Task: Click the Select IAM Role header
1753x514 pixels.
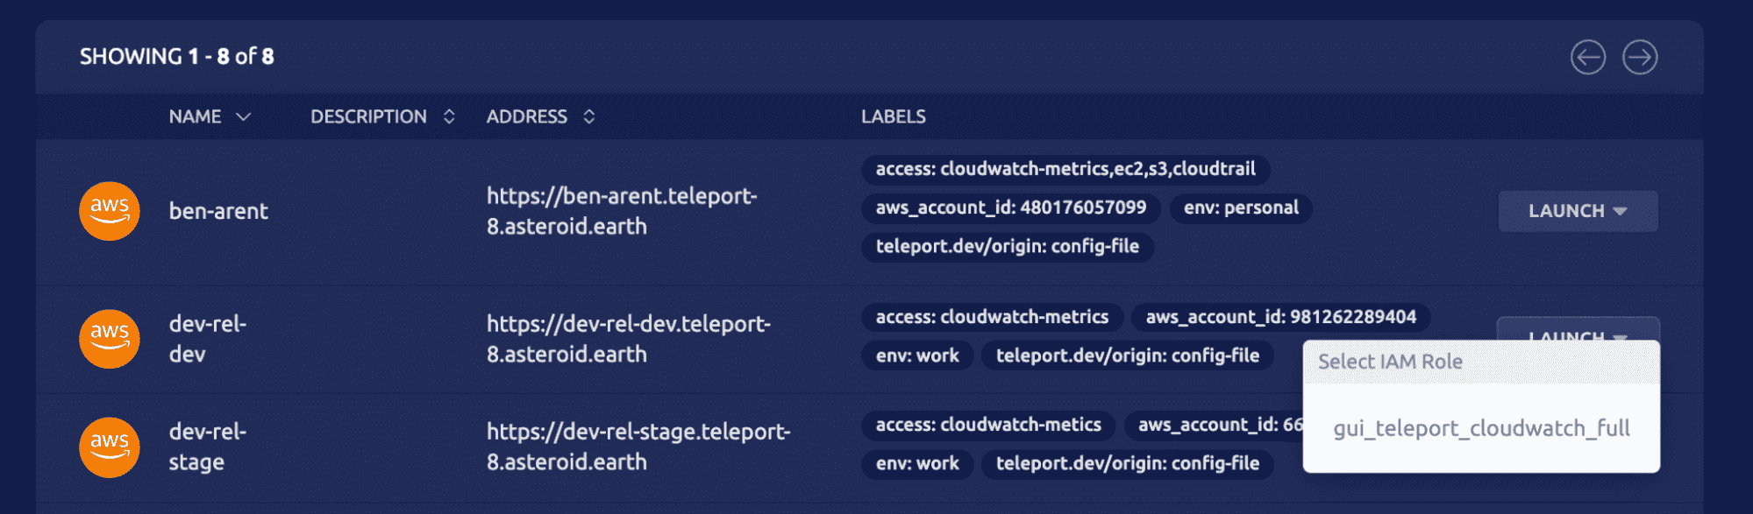Action: coord(1389,361)
